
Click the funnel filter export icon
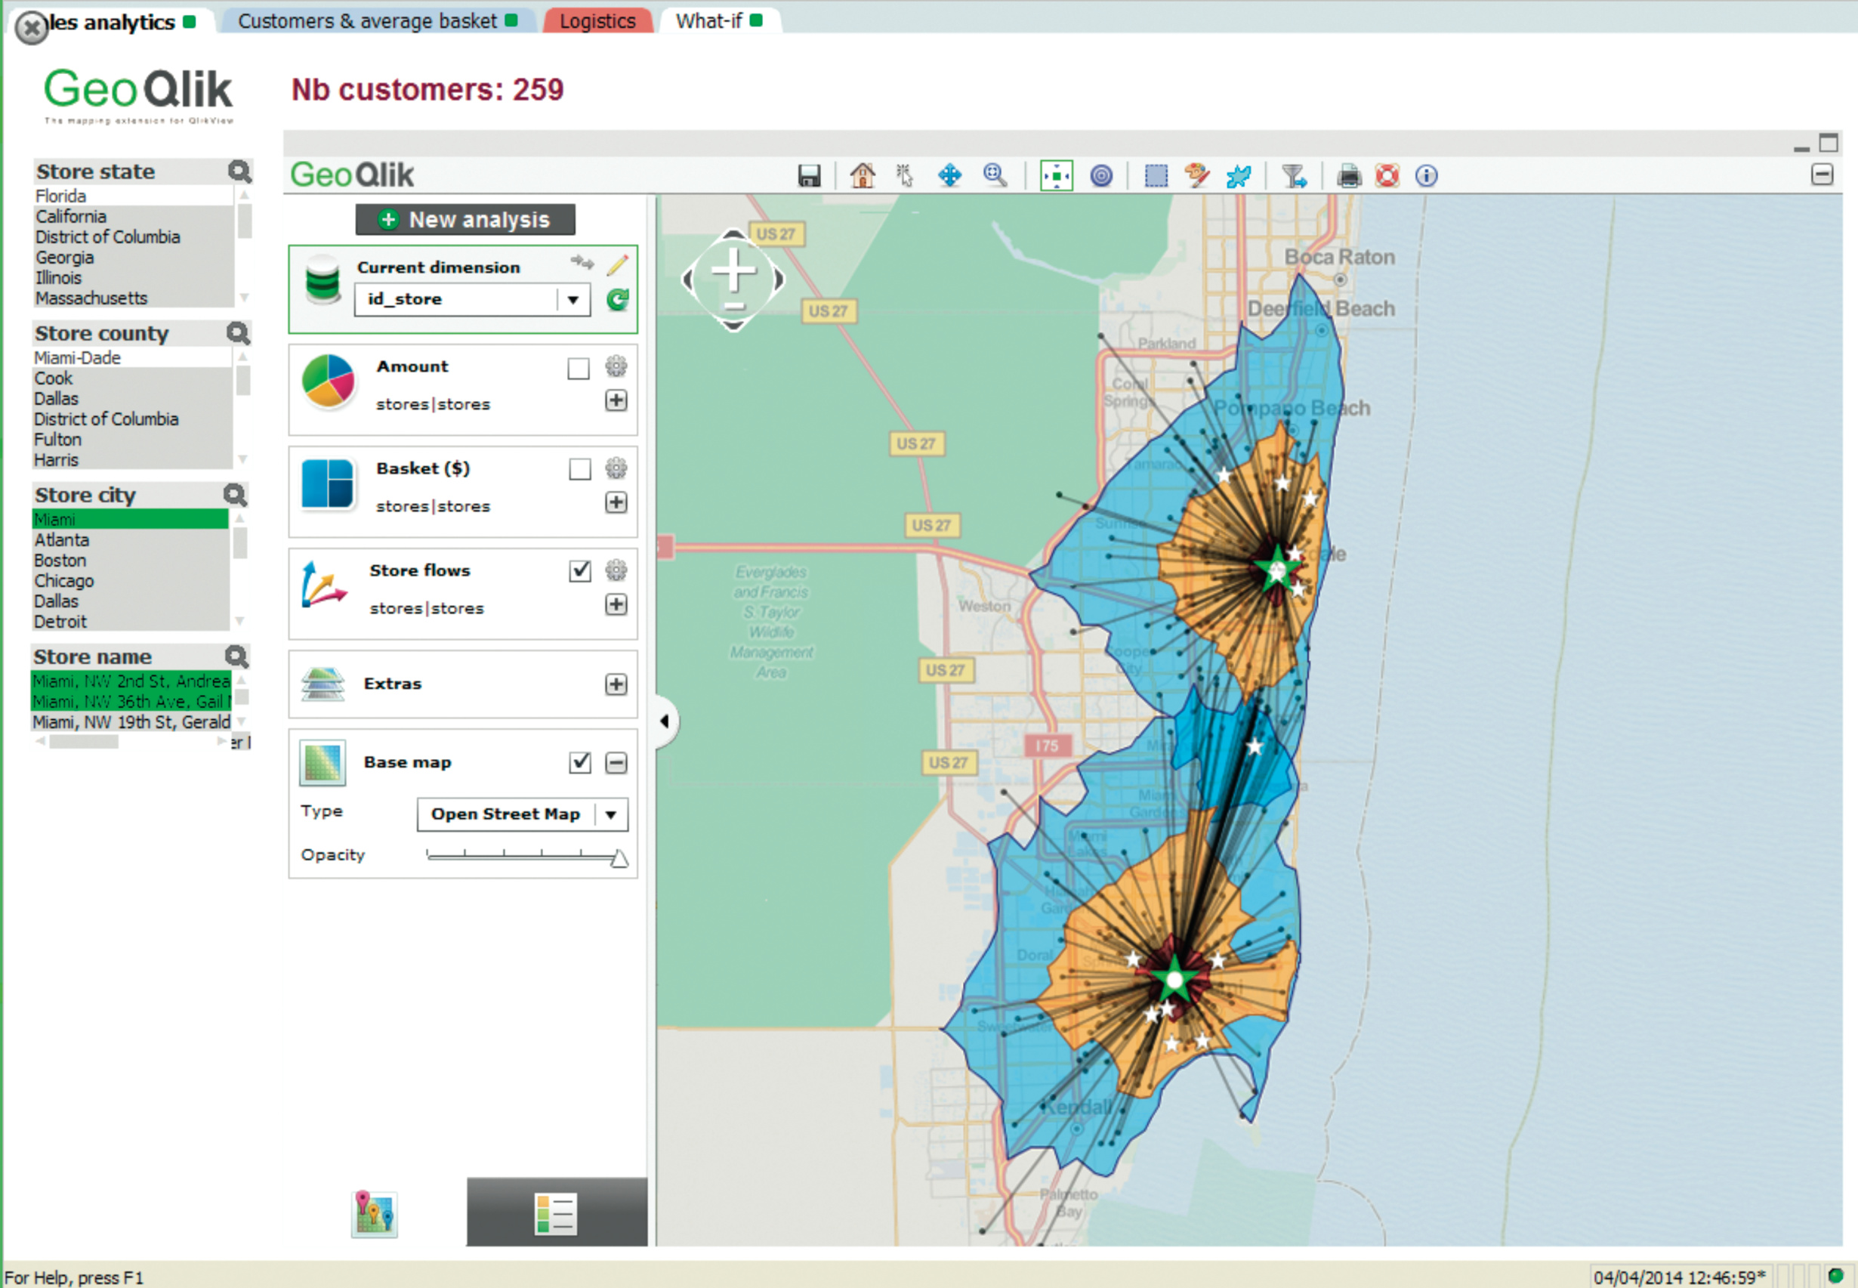[1294, 176]
